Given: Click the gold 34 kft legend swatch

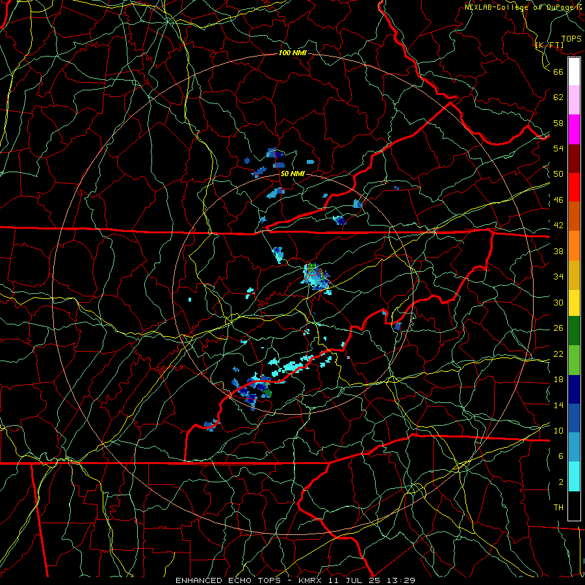Looking at the screenshot, I should [x=574, y=275].
